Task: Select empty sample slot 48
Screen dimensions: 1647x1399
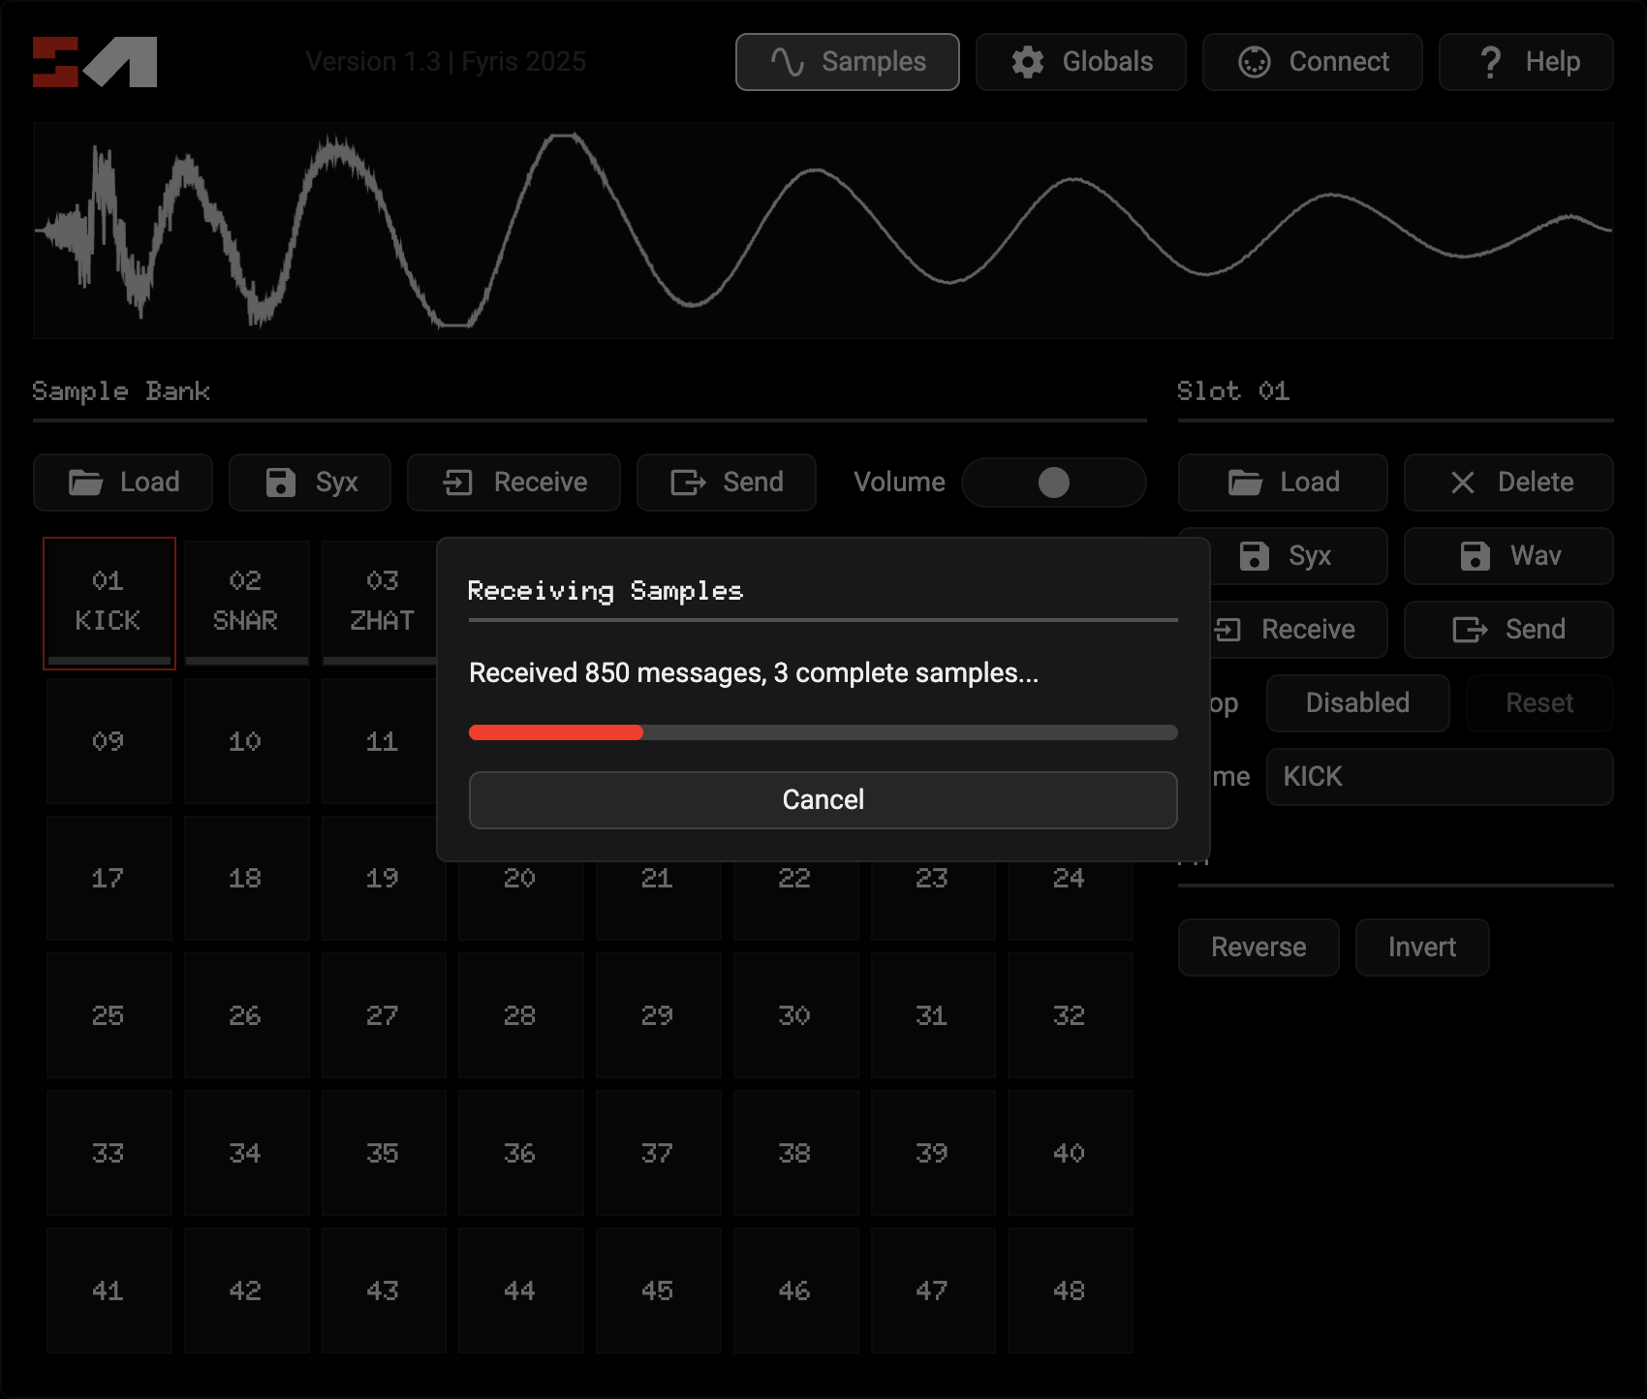Action: [1070, 1290]
